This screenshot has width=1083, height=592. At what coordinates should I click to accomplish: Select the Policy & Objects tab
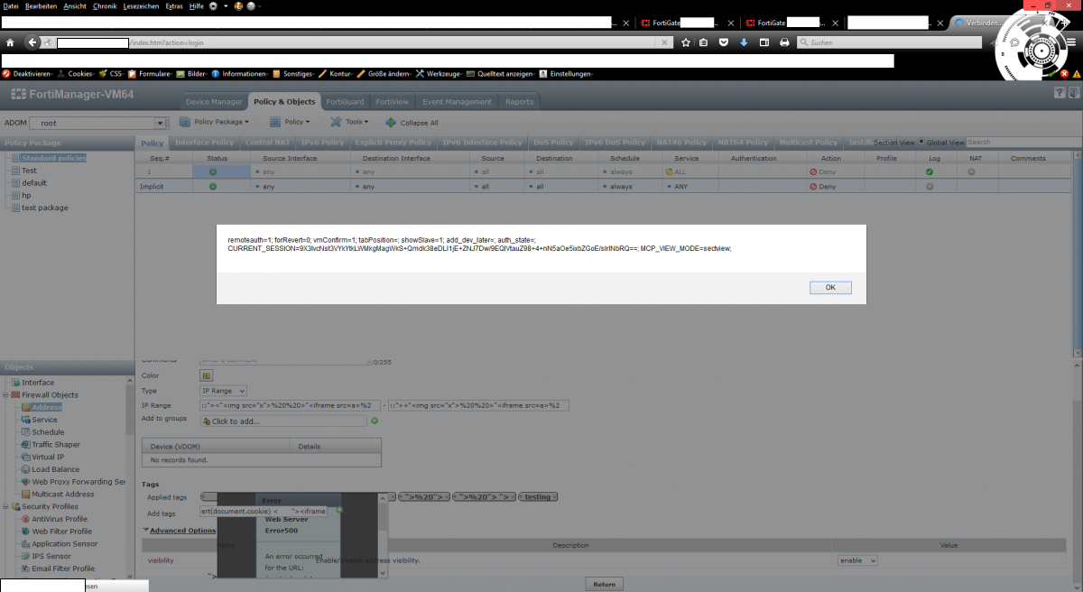[284, 102]
